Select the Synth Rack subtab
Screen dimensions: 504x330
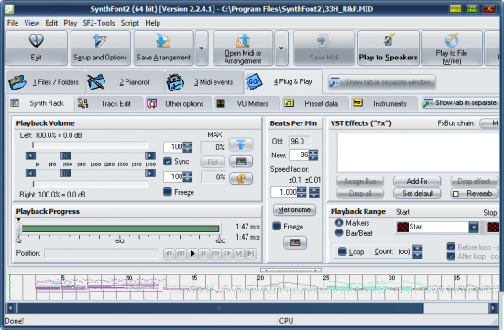[x=41, y=103]
